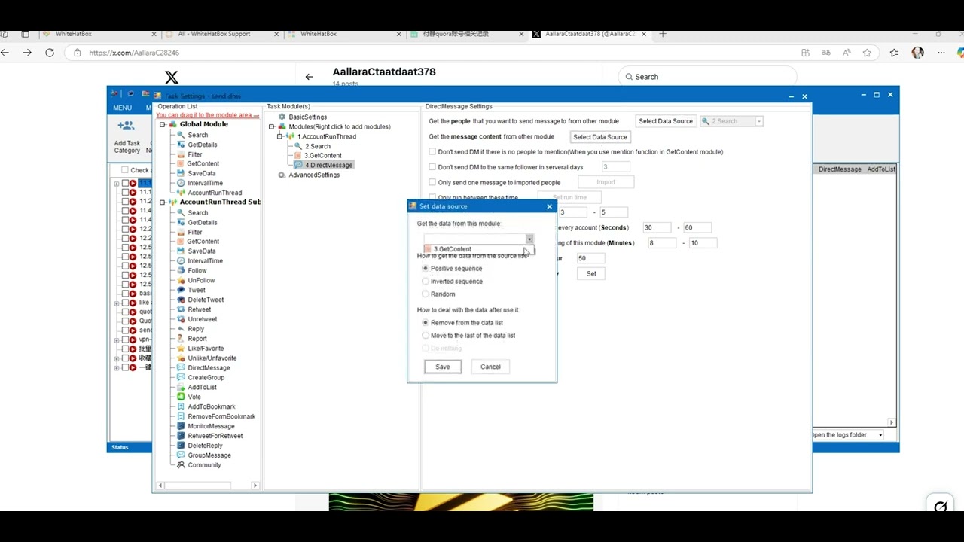This screenshot has height=542, width=964.
Task: Click the Seconds minimum field showing 30
Action: [x=657, y=227]
